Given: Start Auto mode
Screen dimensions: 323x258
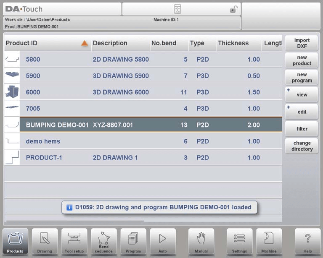Looking at the screenshot, I should pyautogui.click(x=163, y=242).
